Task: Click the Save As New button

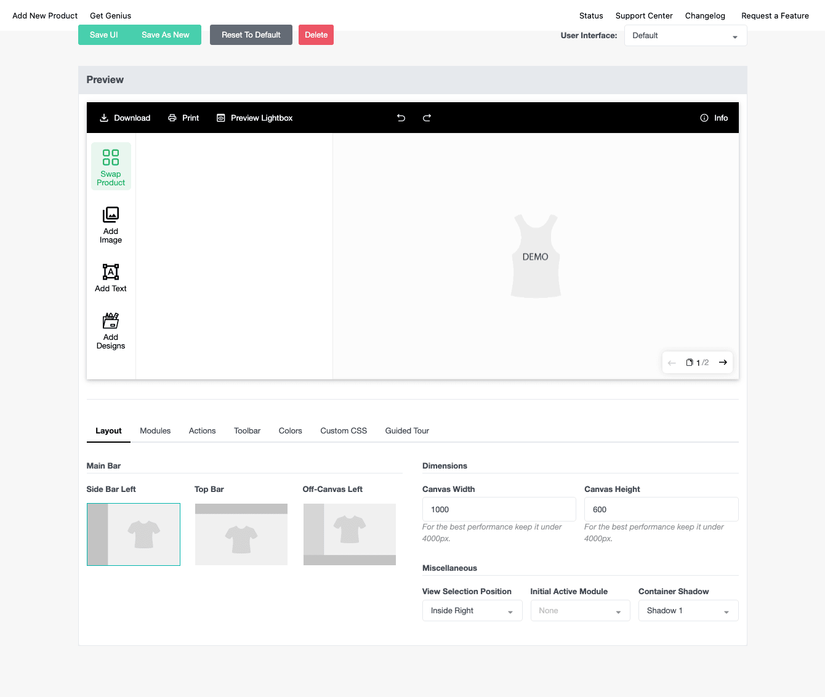Action: (x=166, y=35)
